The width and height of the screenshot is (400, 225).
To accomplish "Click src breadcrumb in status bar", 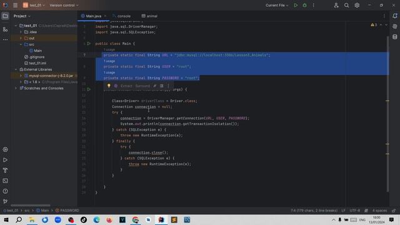I will pyautogui.click(x=27, y=211).
